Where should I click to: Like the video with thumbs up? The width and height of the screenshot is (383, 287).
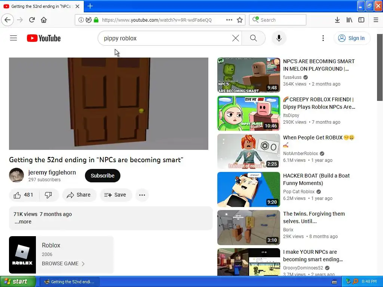(x=24, y=195)
